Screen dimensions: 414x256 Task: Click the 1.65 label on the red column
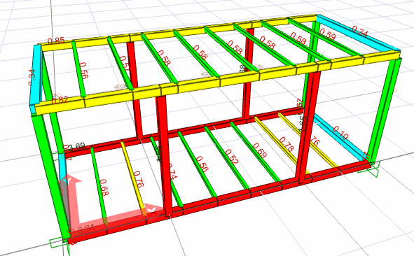click(x=303, y=123)
